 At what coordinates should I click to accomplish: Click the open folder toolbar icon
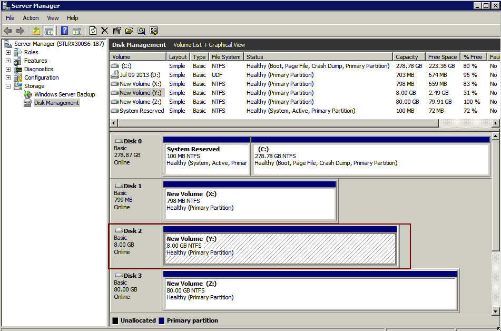(x=129, y=31)
